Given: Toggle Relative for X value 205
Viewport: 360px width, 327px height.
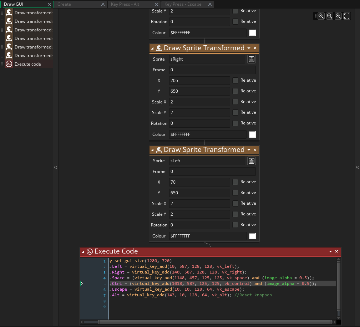Looking at the screenshot, I should pyautogui.click(x=235, y=80).
